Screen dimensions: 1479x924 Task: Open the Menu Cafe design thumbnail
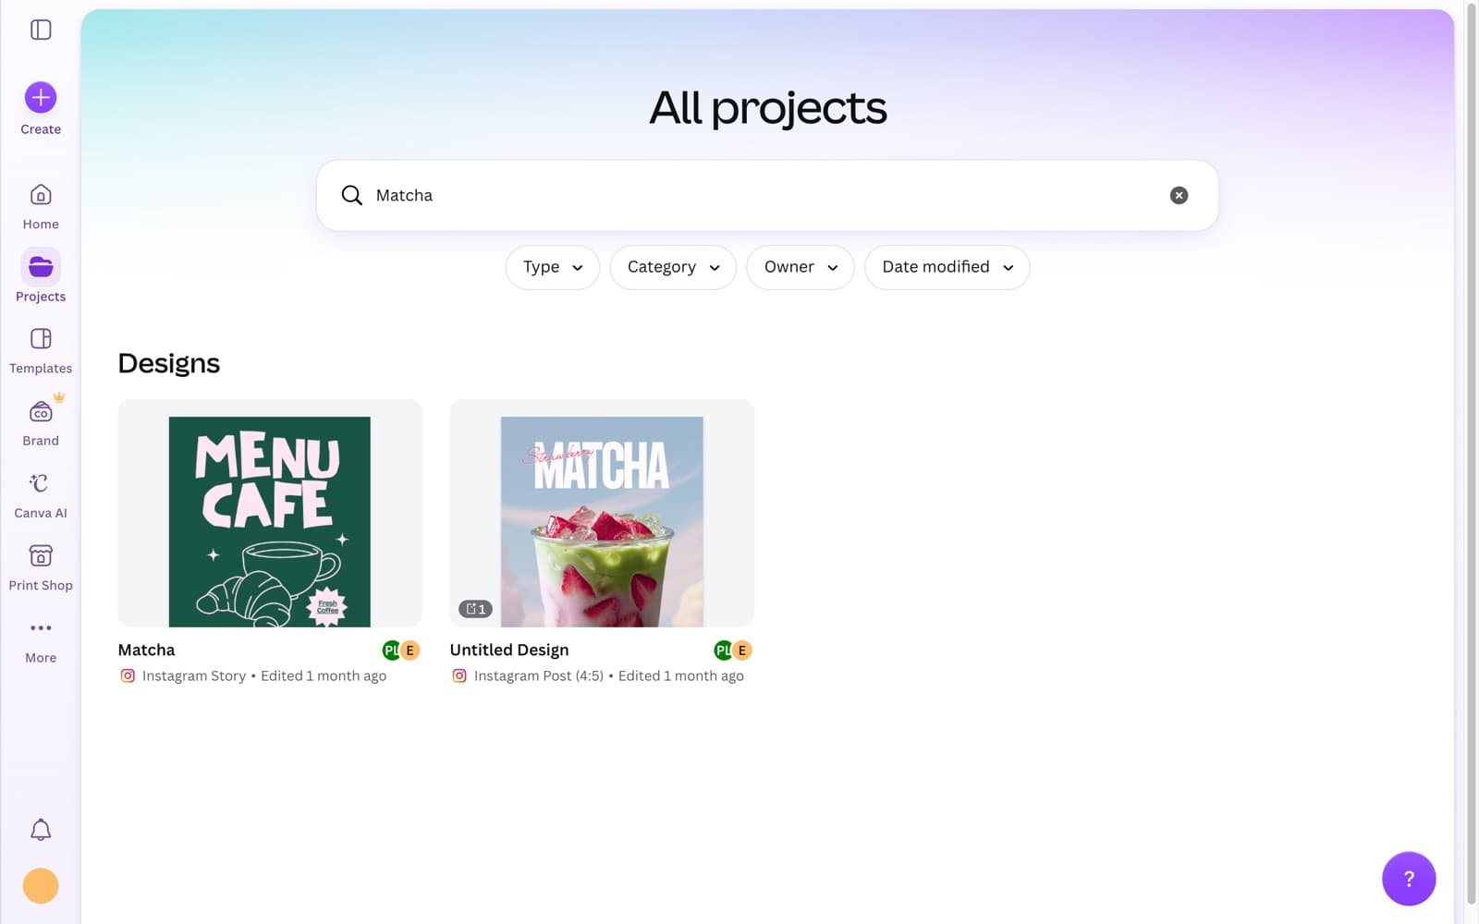270,513
